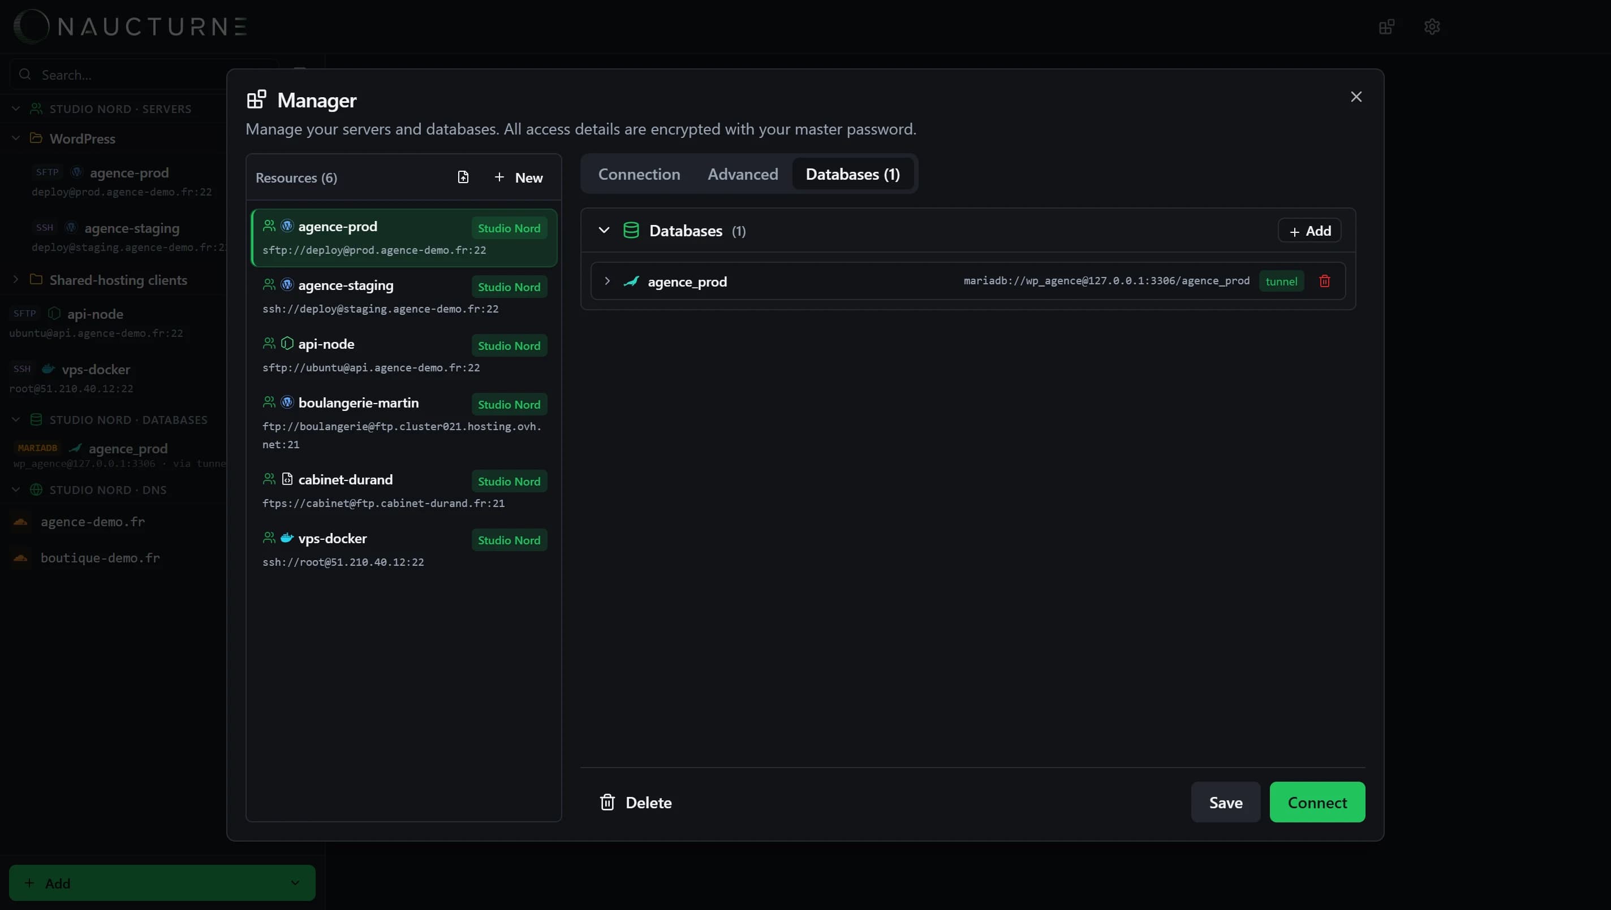The width and height of the screenshot is (1611, 910).
Task: Select boulangerie-martin in Resources list
Action: coord(404,423)
